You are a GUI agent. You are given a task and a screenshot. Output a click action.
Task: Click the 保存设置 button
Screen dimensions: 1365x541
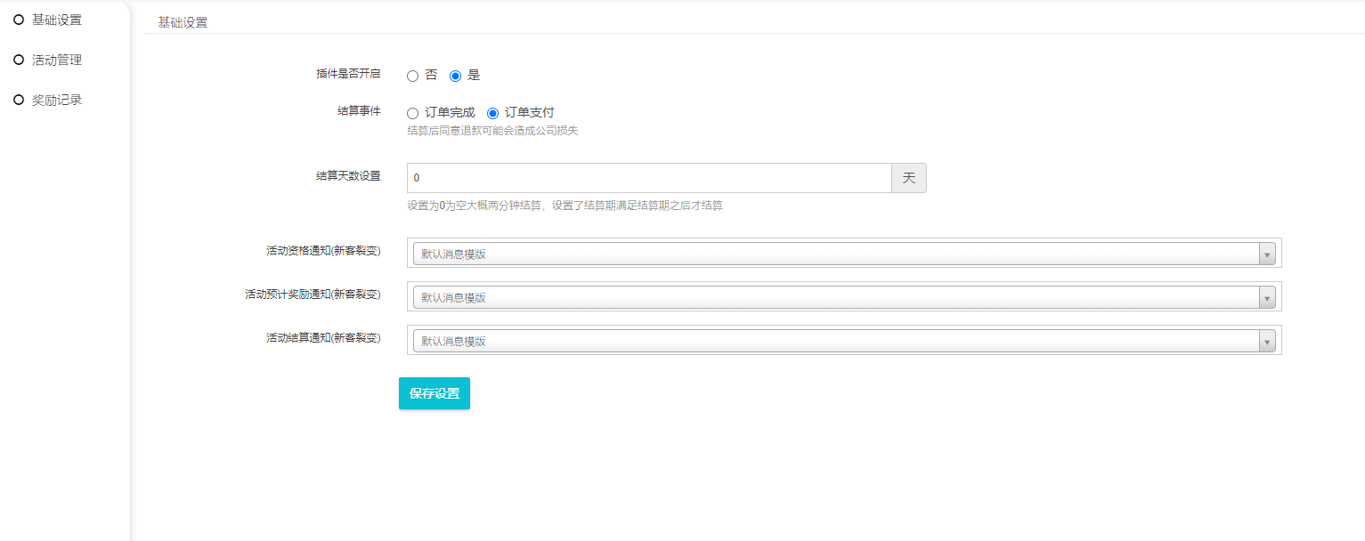tap(434, 393)
